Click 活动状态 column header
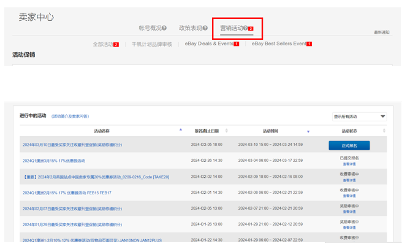 click(349, 131)
